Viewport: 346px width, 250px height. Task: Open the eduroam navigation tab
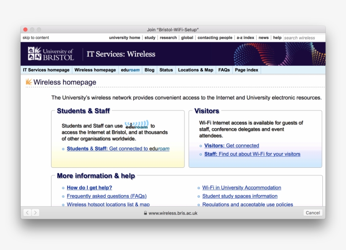click(x=130, y=70)
